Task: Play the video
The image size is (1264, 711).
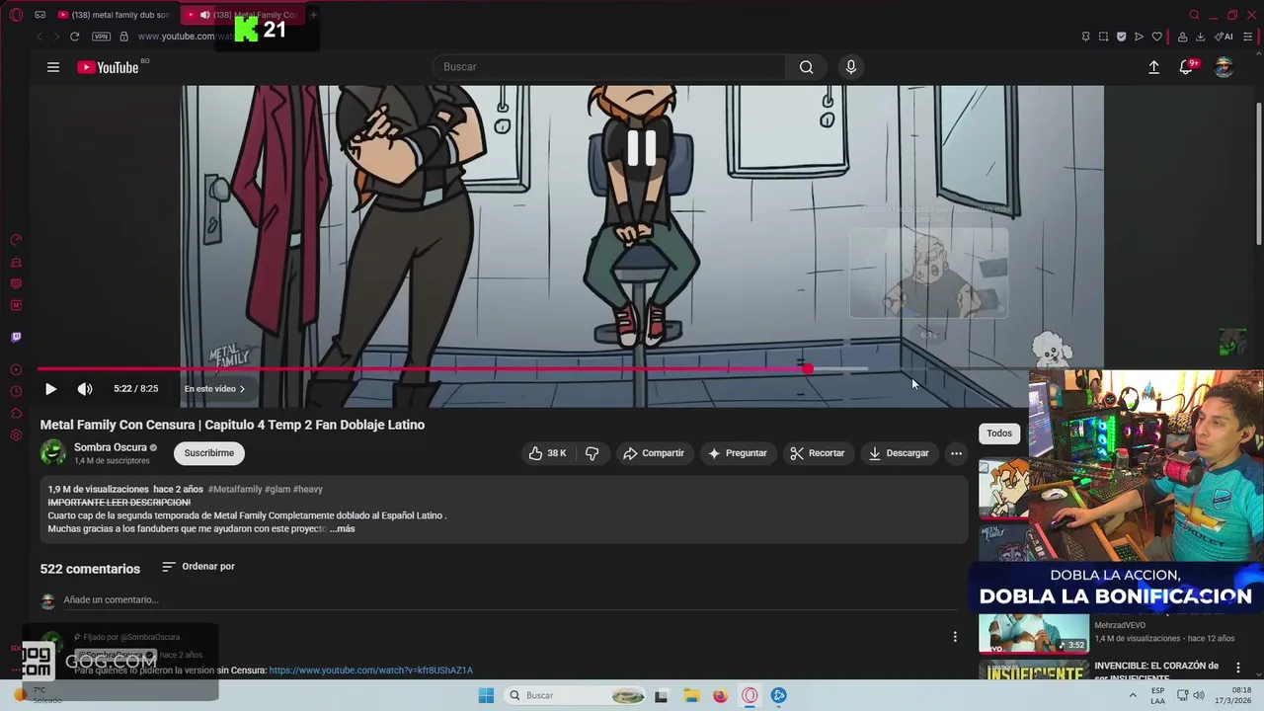Action: tap(50, 389)
